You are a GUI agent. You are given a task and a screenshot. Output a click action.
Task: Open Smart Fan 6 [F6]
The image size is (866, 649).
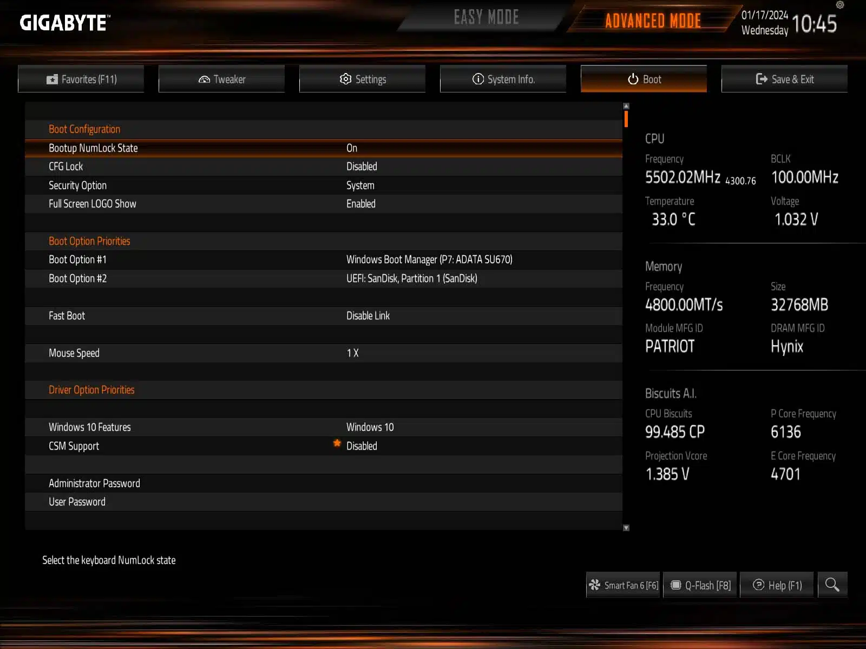(x=624, y=585)
